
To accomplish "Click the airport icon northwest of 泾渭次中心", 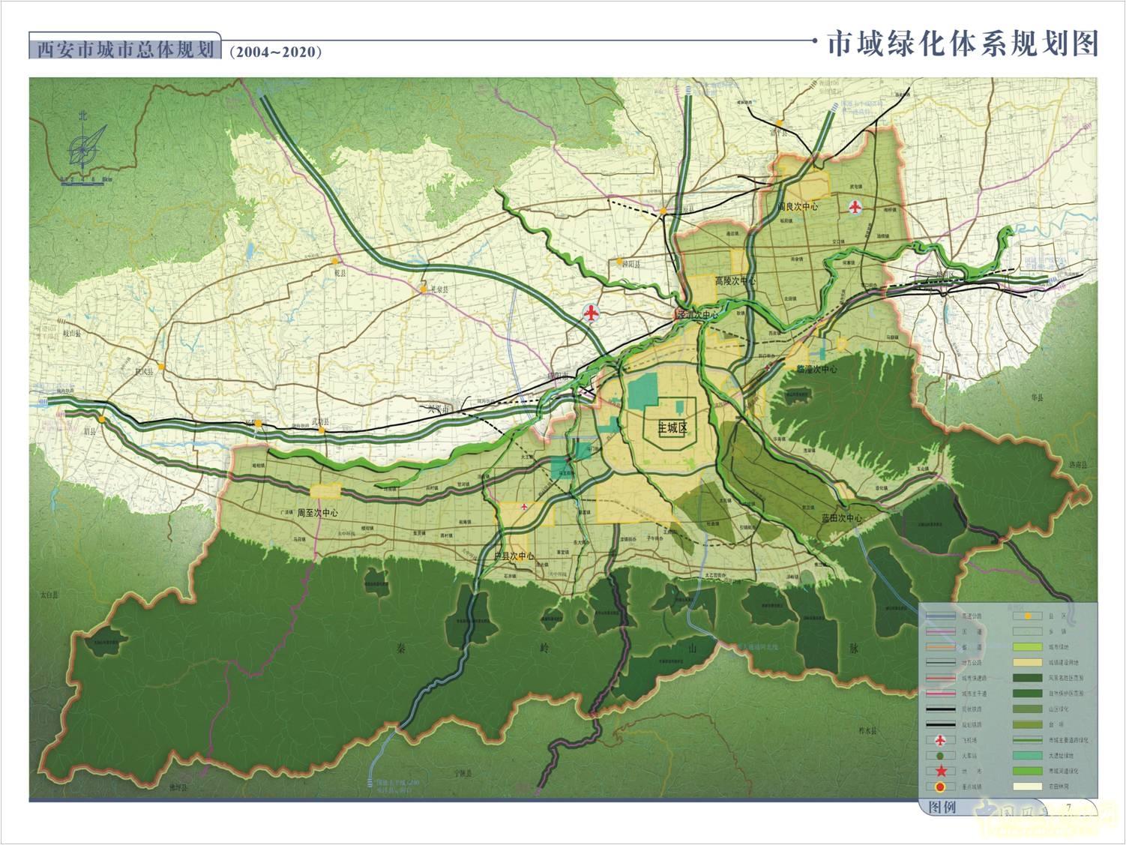I will (x=591, y=313).
